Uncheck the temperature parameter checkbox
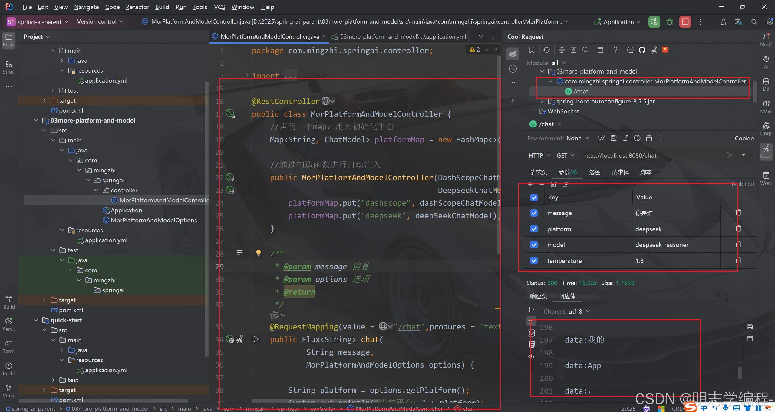This screenshot has width=775, height=412. pyautogui.click(x=534, y=260)
